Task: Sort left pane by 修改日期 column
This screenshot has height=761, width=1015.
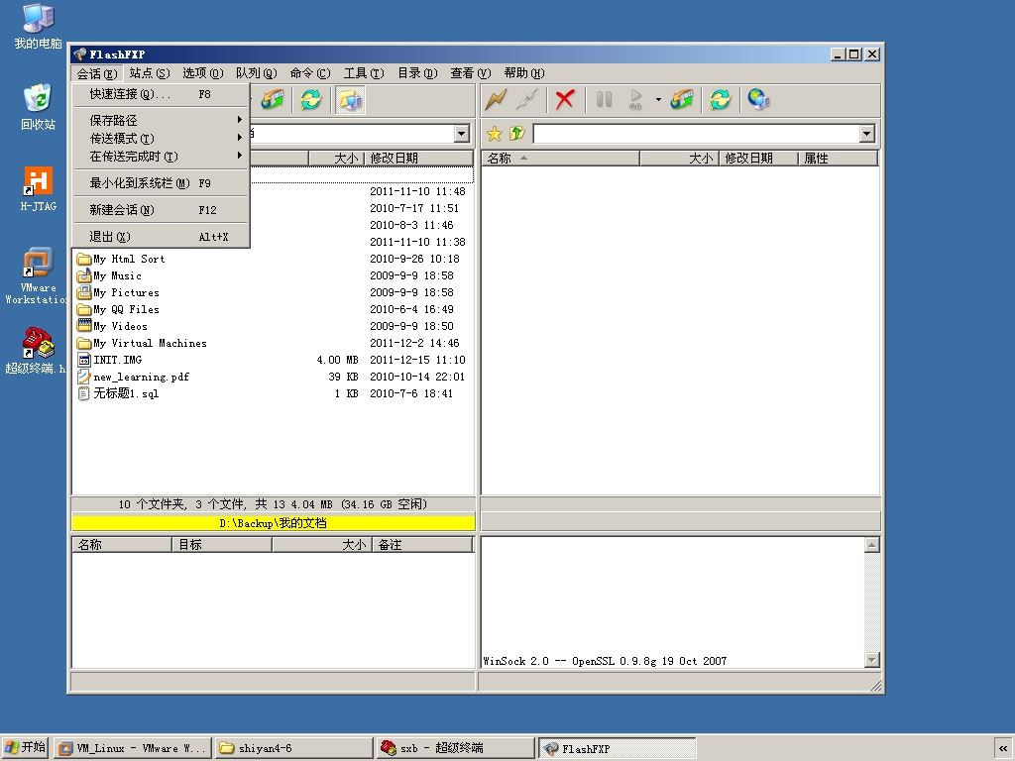Action: click(x=419, y=158)
